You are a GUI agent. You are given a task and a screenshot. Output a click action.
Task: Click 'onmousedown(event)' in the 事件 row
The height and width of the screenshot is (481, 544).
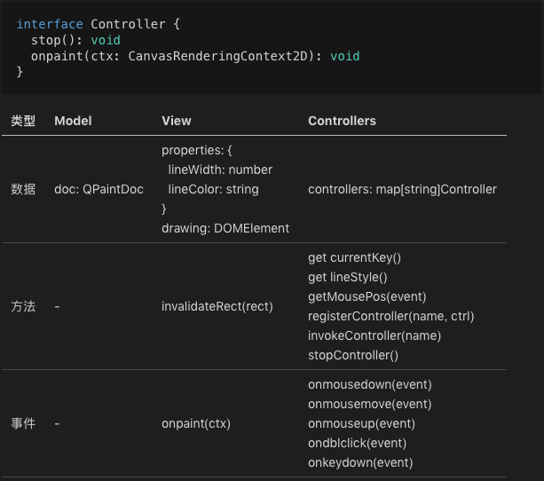pos(369,384)
